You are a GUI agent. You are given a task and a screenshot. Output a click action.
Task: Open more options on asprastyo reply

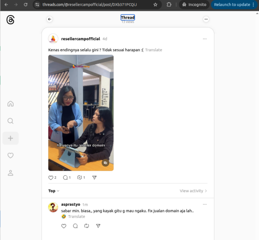click(x=205, y=204)
